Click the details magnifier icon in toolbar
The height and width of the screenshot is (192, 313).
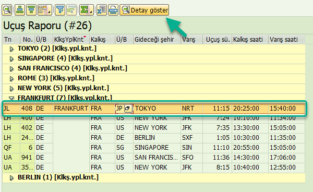pos(7,10)
